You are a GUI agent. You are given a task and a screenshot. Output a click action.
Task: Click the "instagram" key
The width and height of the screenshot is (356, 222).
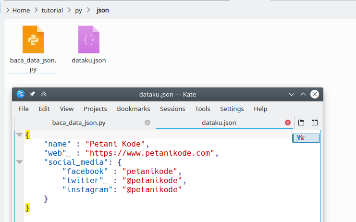click(x=87, y=190)
